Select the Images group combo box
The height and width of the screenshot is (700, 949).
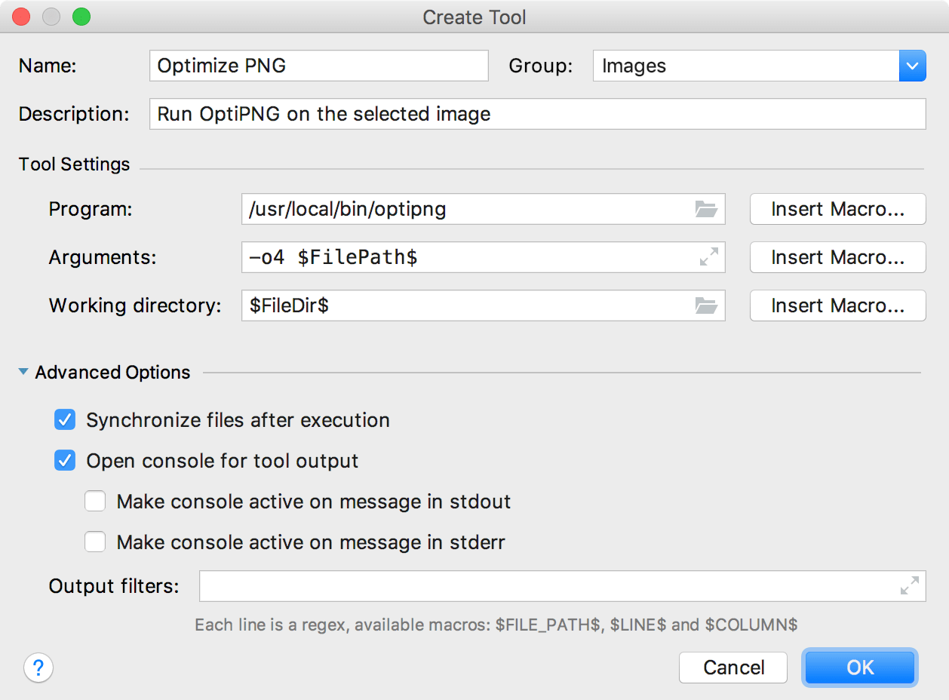(x=759, y=66)
